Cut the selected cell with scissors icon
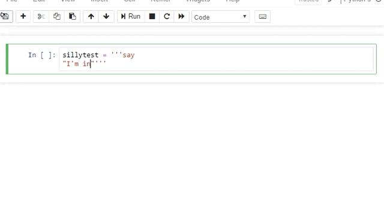 pyautogui.click(x=41, y=16)
